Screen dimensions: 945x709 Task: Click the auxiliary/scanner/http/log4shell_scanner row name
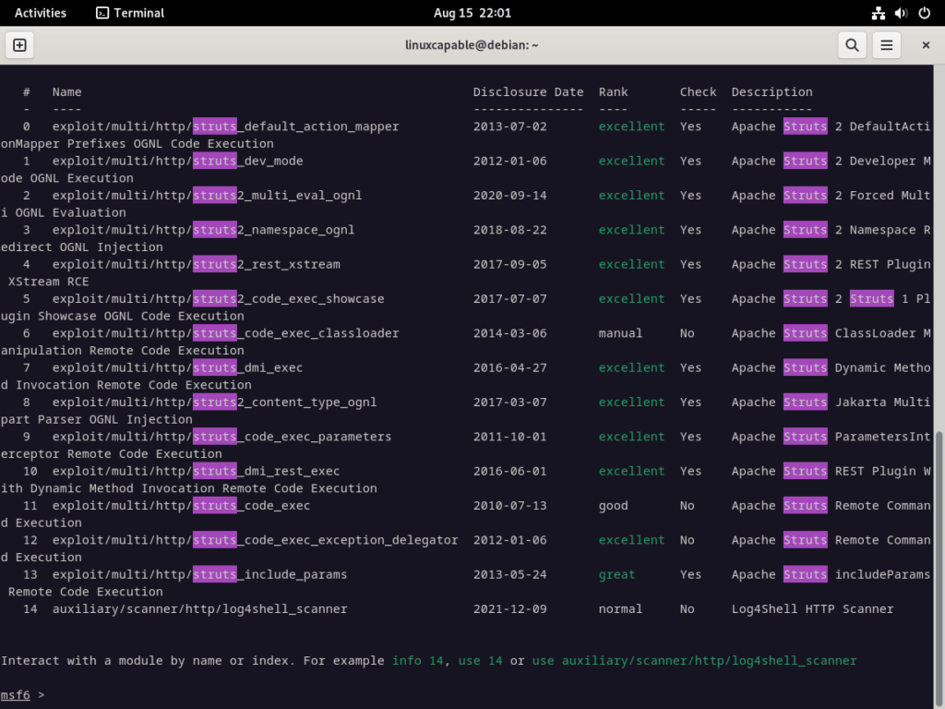(199, 609)
